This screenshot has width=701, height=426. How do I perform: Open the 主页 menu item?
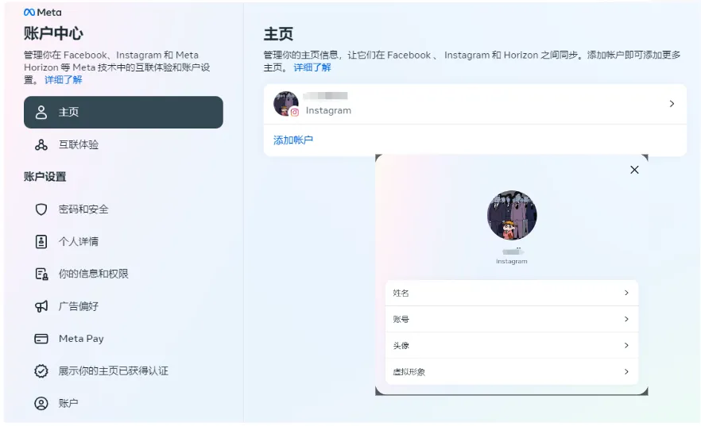coord(123,112)
